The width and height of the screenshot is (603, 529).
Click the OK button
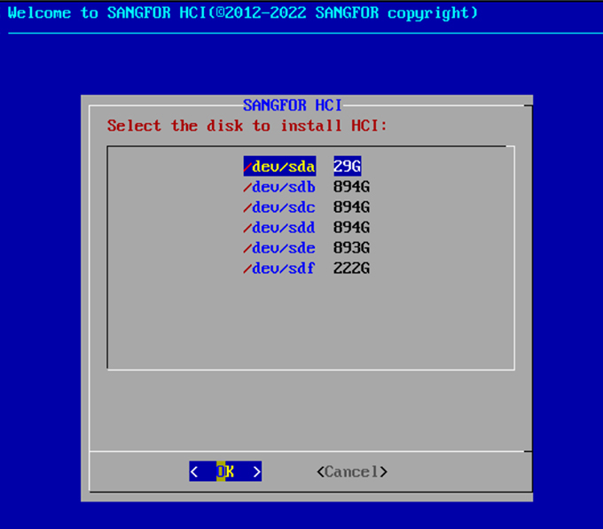225,471
